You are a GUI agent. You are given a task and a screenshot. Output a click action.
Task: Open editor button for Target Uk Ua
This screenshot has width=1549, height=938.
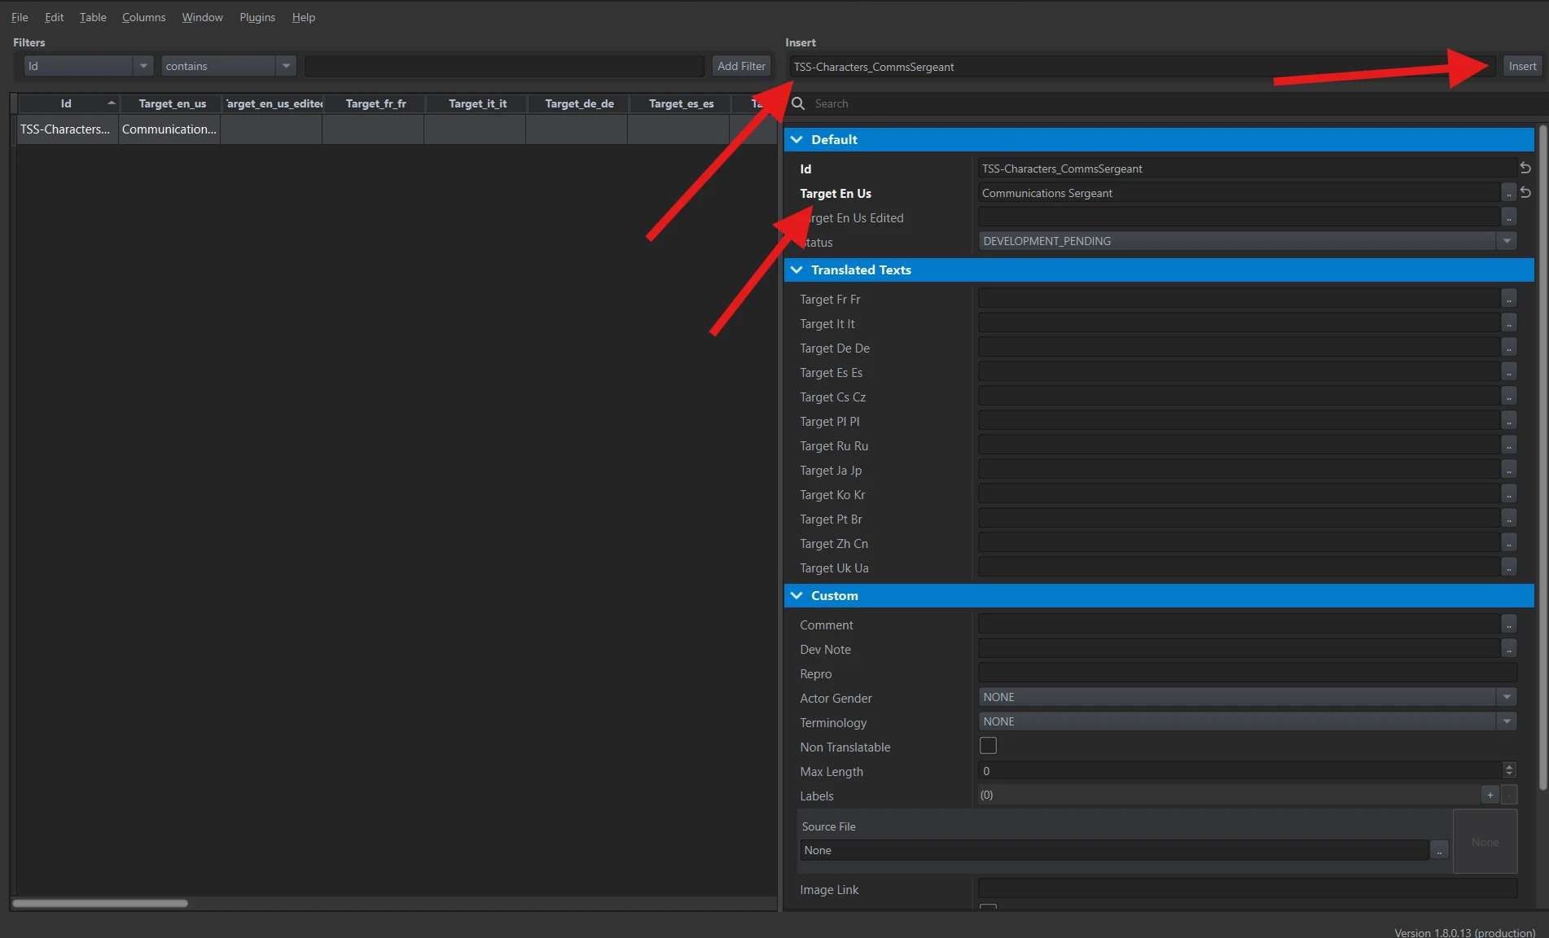(1509, 568)
